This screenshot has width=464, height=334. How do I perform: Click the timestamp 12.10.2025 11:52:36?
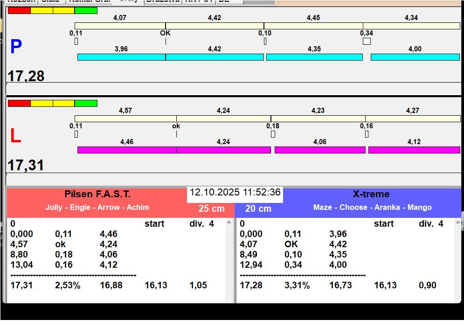[x=235, y=192]
